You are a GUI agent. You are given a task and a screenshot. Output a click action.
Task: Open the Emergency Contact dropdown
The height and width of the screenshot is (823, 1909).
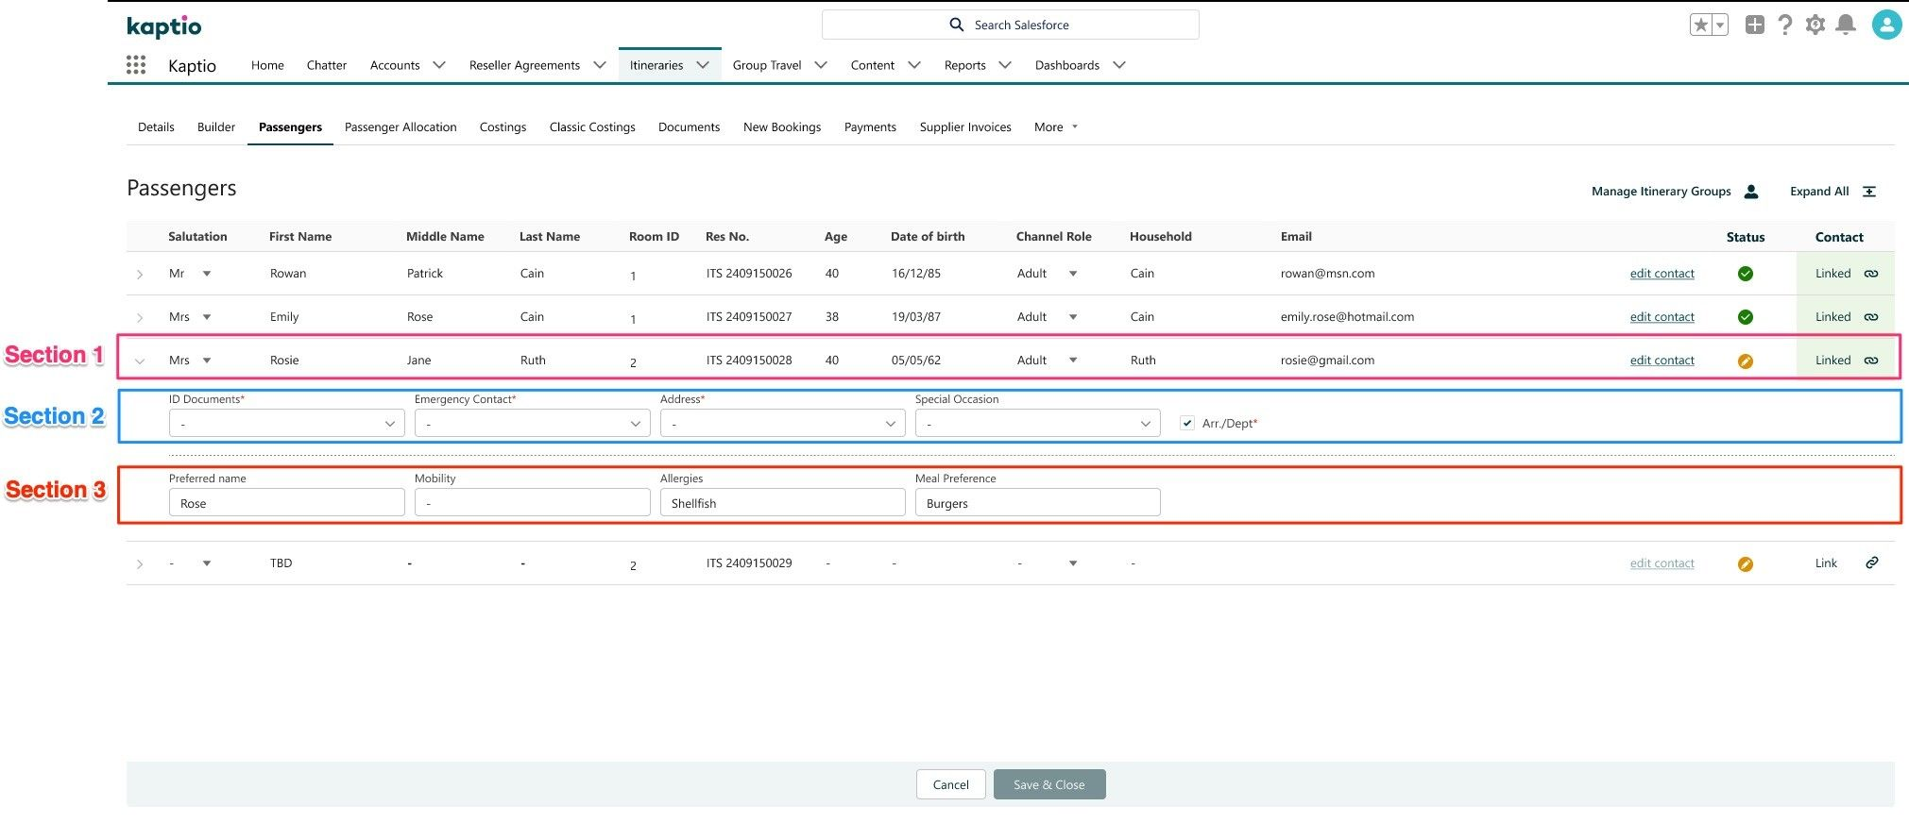(x=532, y=424)
